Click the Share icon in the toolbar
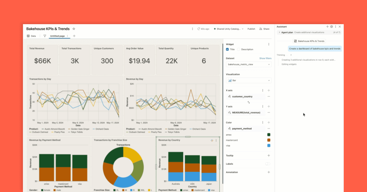367x192 pixels. click(261, 29)
